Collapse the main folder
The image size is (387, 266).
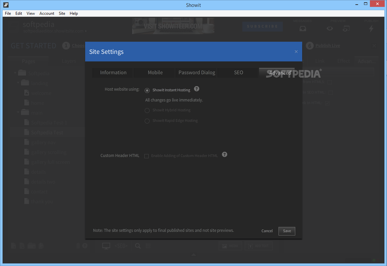(18, 112)
